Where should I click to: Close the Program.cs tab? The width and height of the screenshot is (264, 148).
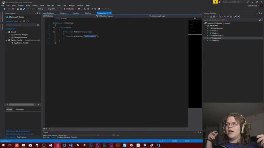pos(111,13)
